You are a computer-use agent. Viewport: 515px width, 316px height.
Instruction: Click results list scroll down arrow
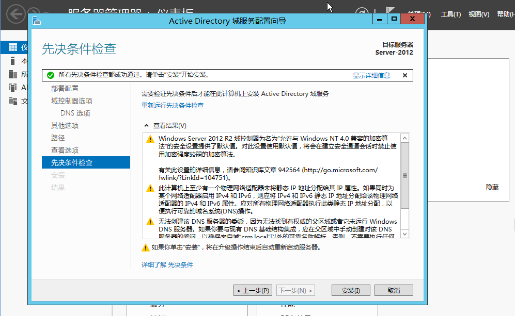(x=405, y=234)
